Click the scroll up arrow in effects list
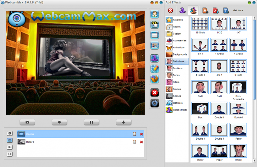257x167 pixels. [255, 18]
